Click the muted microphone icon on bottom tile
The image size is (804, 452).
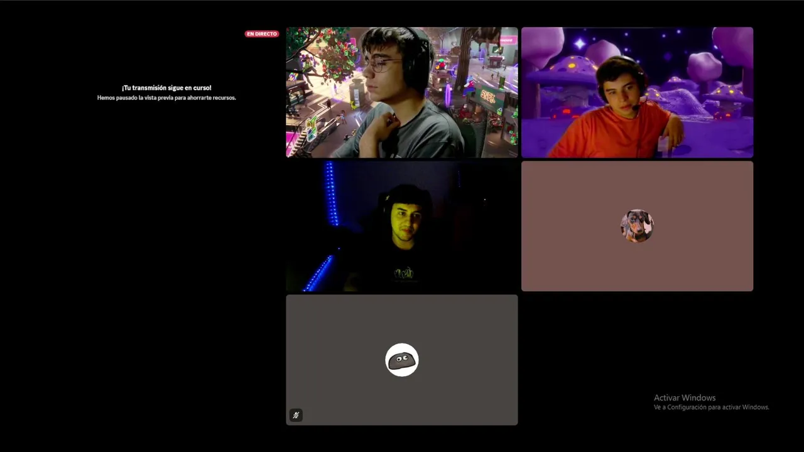tap(296, 415)
